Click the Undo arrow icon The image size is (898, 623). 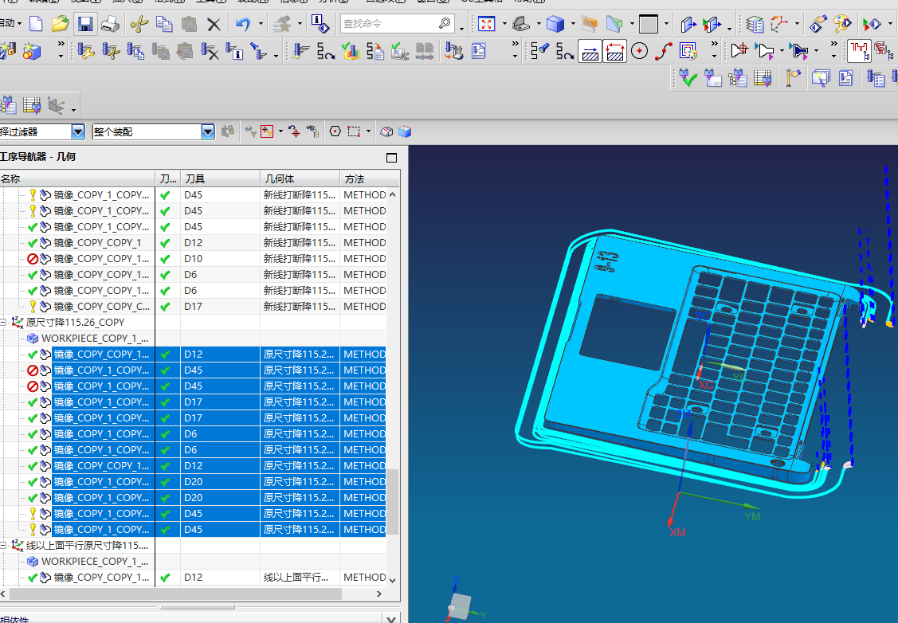(x=242, y=24)
